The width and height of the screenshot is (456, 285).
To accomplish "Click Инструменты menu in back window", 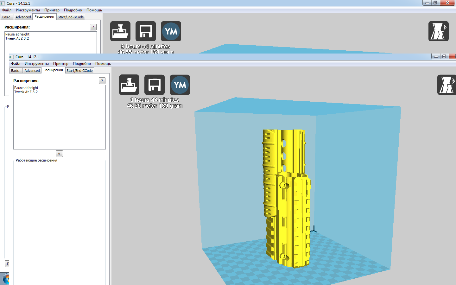I will click(28, 10).
